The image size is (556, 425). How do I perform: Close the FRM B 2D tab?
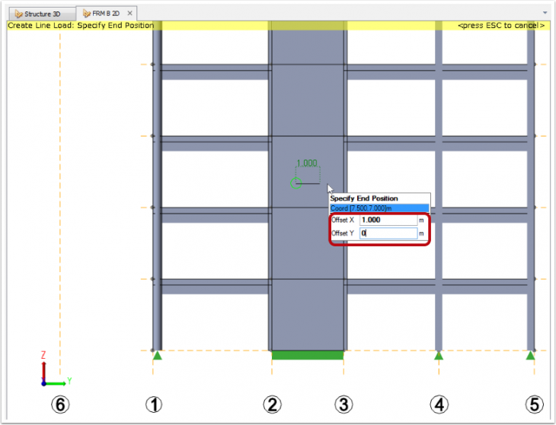(129, 13)
